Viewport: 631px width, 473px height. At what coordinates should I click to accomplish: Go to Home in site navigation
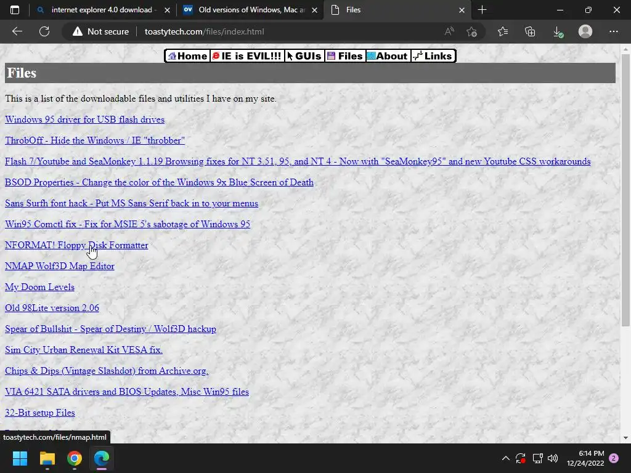(x=187, y=56)
